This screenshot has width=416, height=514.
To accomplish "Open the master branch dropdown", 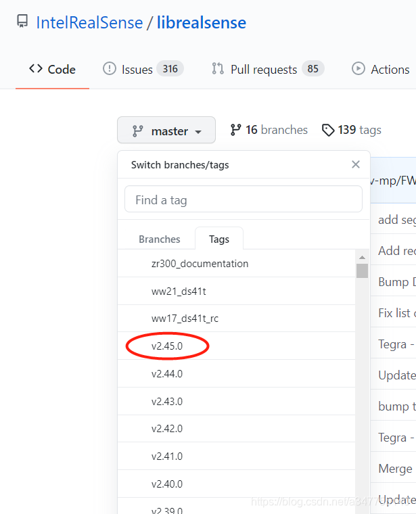I will click(166, 130).
